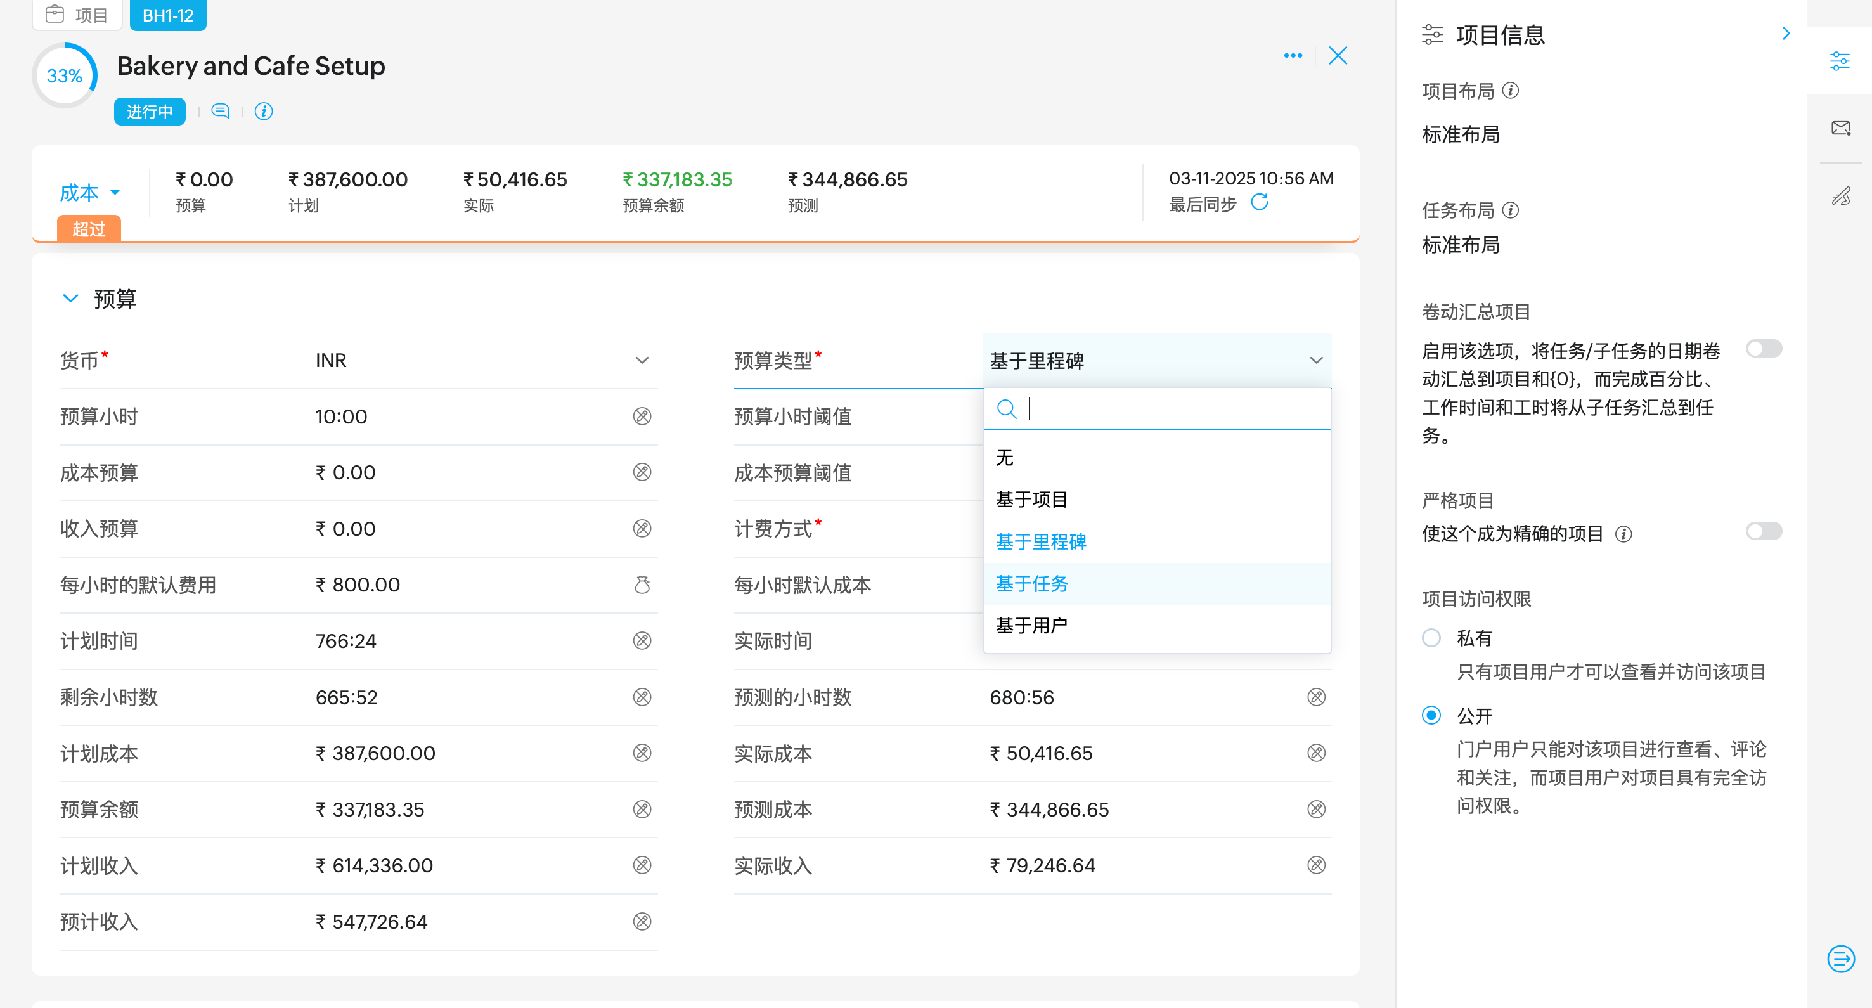Select the 私有 radio button

(1431, 638)
